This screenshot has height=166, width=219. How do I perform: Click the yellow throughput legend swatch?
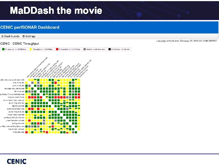coord(31,49)
